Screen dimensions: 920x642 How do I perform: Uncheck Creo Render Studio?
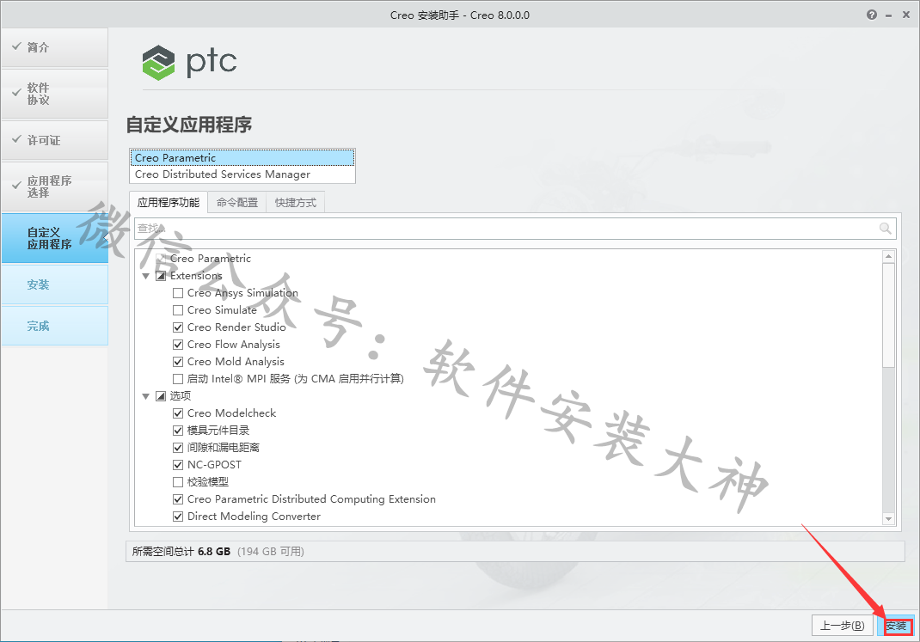[178, 327]
